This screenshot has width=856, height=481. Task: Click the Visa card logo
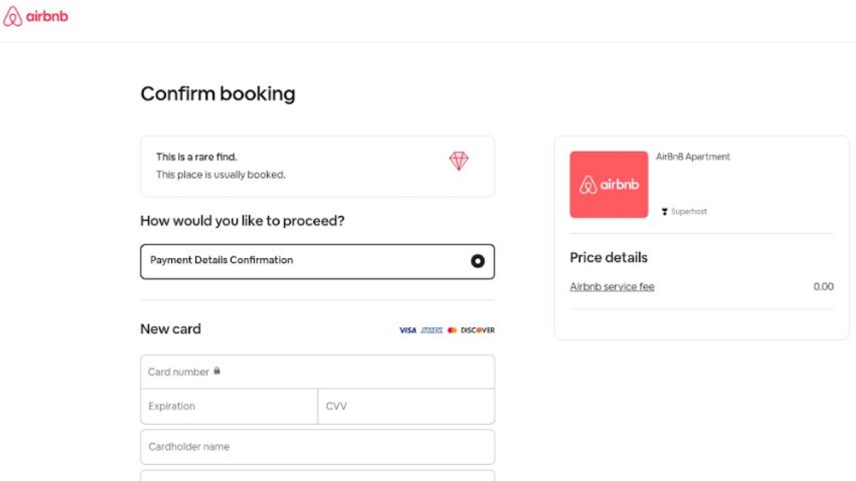407,330
